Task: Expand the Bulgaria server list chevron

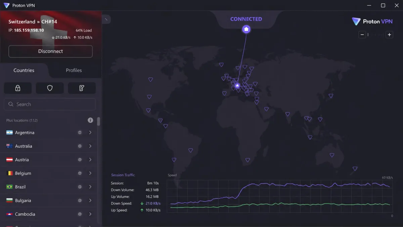Action: tap(90, 200)
